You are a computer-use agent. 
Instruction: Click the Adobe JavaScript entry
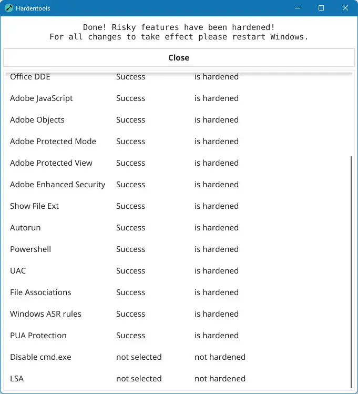click(x=42, y=98)
